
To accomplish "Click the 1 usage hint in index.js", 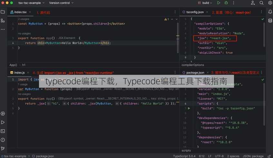I will pyautogui.click(x=23, y=84).
